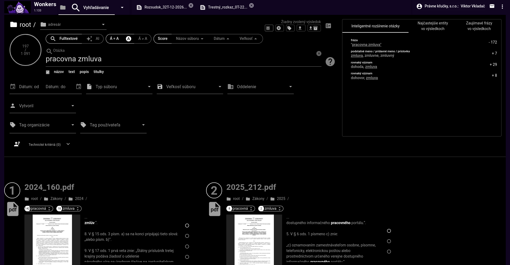Click the Dátum: do calendar icon
Image resolution: width=510 pixels, height=265 pixels.
79,87
